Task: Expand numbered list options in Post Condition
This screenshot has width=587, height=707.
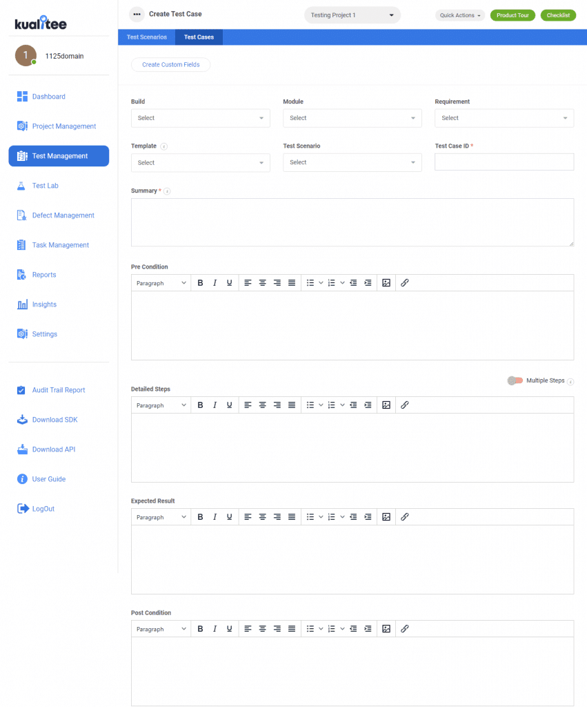Action: click(x=342, y=629)
